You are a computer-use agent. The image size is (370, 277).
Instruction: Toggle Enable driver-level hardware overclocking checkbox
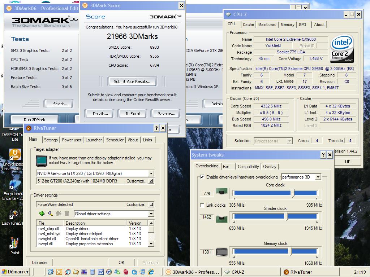tap(202, 177)
